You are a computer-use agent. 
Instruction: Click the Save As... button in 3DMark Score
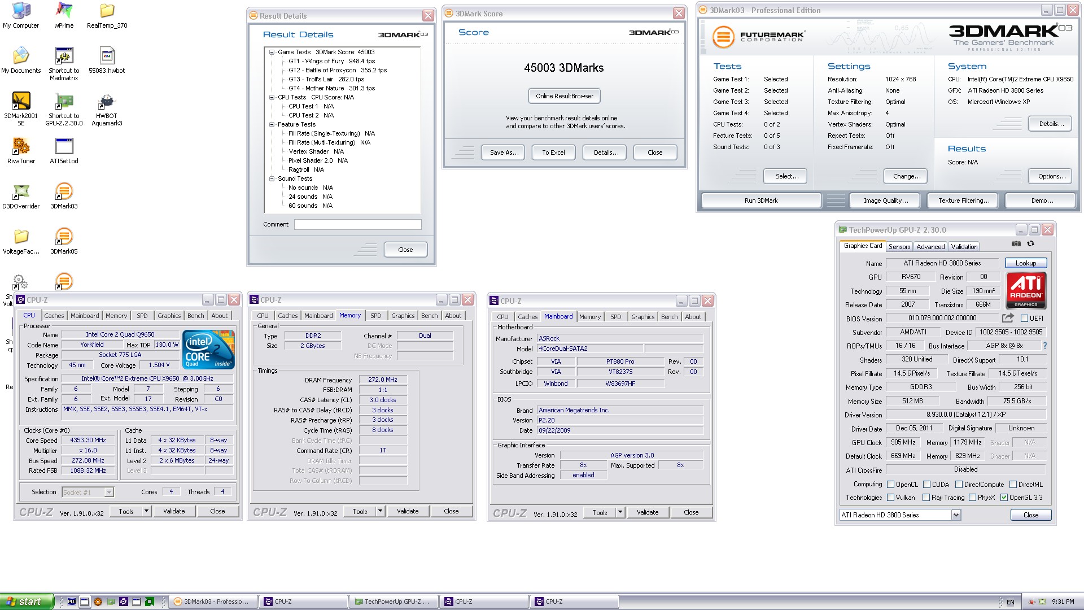[504, 152]
